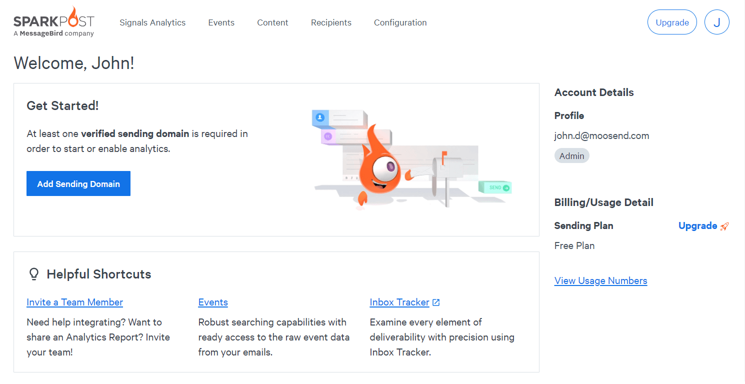Open the Invite a Team Member link
745x384 pixels.
click(74, 302)
